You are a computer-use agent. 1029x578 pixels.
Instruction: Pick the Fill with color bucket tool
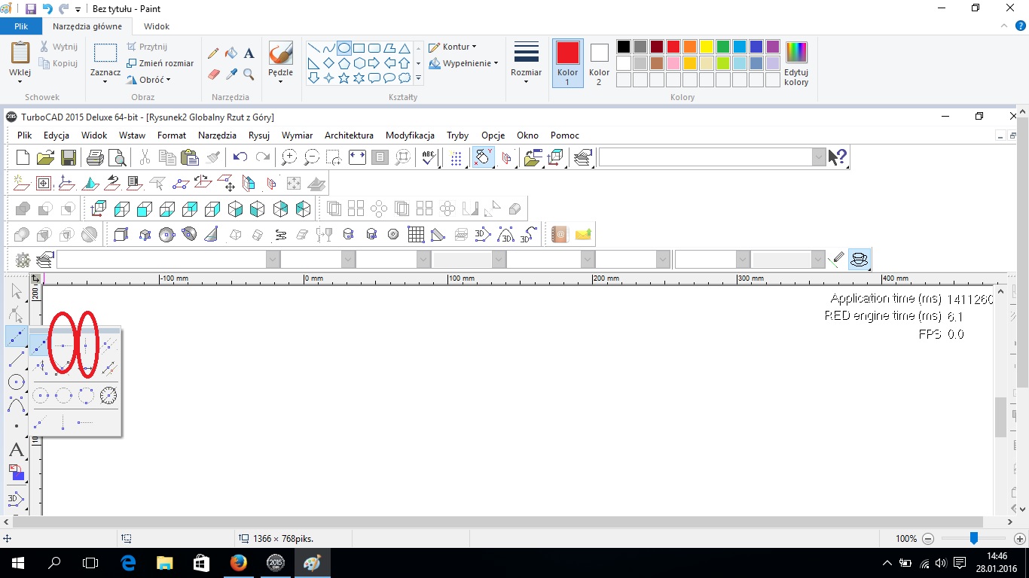231,53
